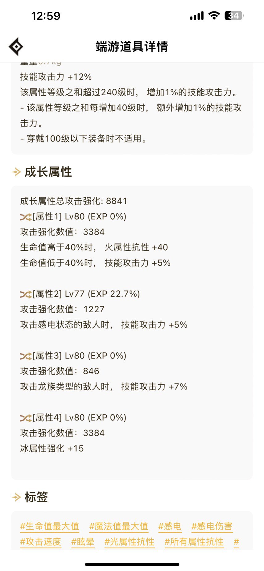
Task: Collapse the 标签 section
Action: tap(36, 497)
